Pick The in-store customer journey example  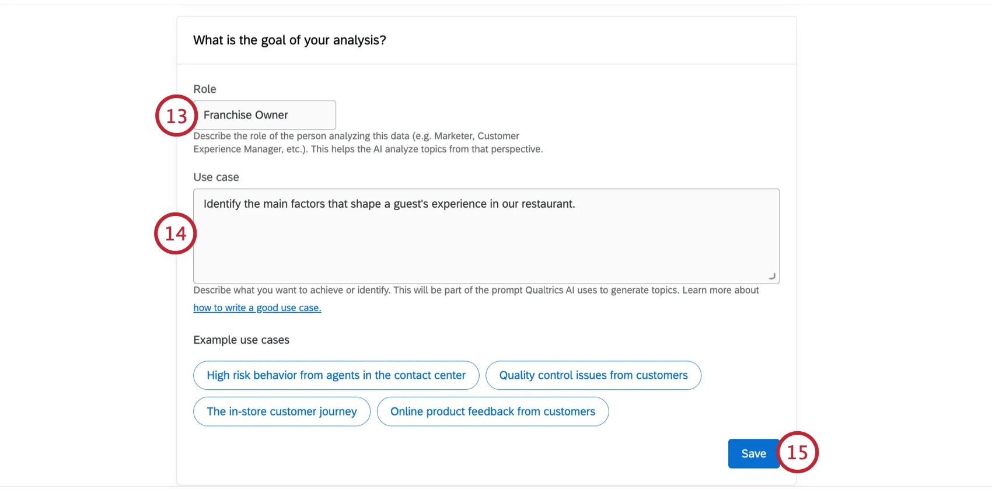click(282, 411)
